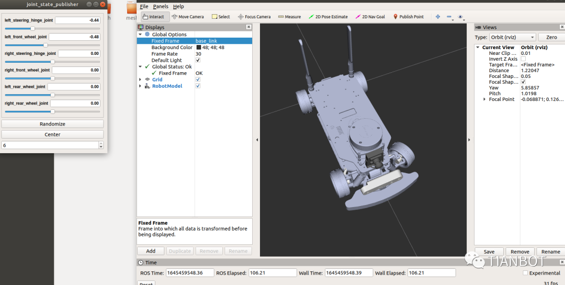The height and width of the screenshot is (285, 565).
Task: Open the eye view options icon
Action: click(460, 17)
